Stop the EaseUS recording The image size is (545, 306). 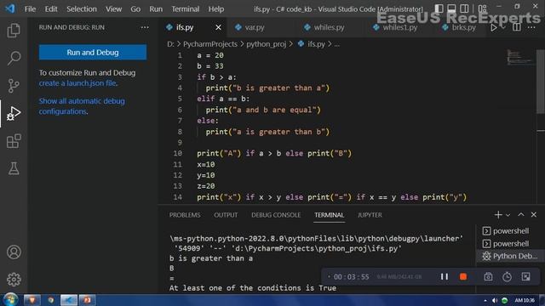pyautogui.click(x=463, y=276)
